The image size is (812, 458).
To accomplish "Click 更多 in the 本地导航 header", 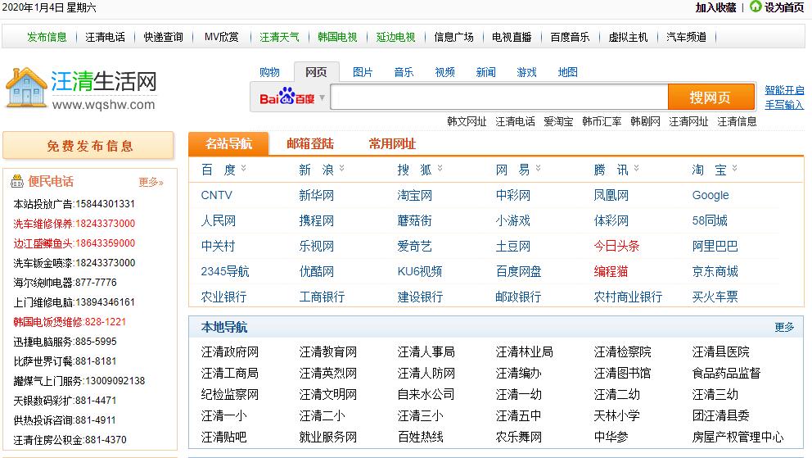I will [784, 327].
